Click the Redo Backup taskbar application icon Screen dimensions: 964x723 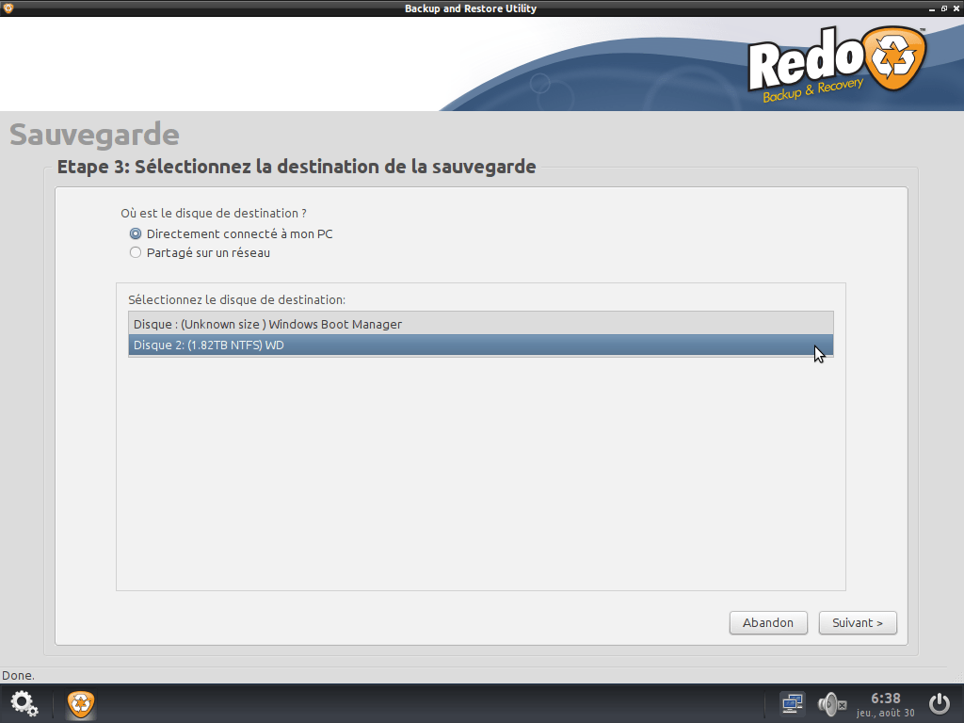(81, 704)
